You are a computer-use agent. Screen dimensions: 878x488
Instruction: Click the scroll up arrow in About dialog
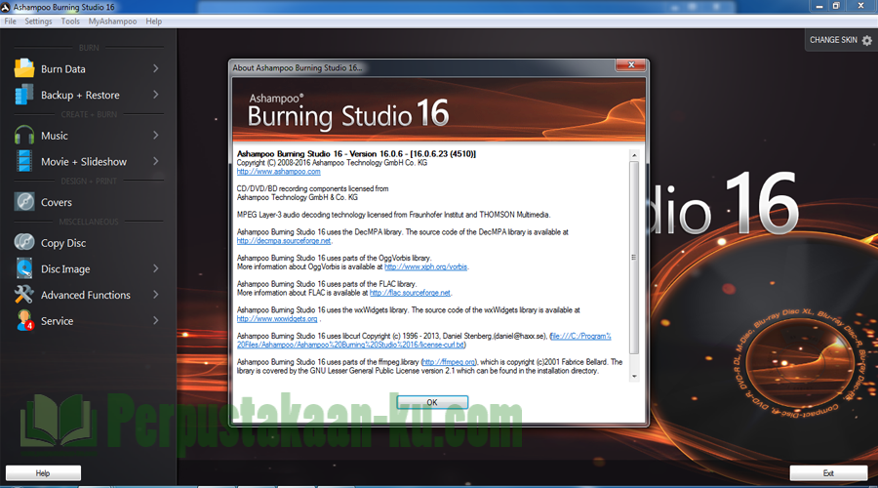(x=634, y=155)
